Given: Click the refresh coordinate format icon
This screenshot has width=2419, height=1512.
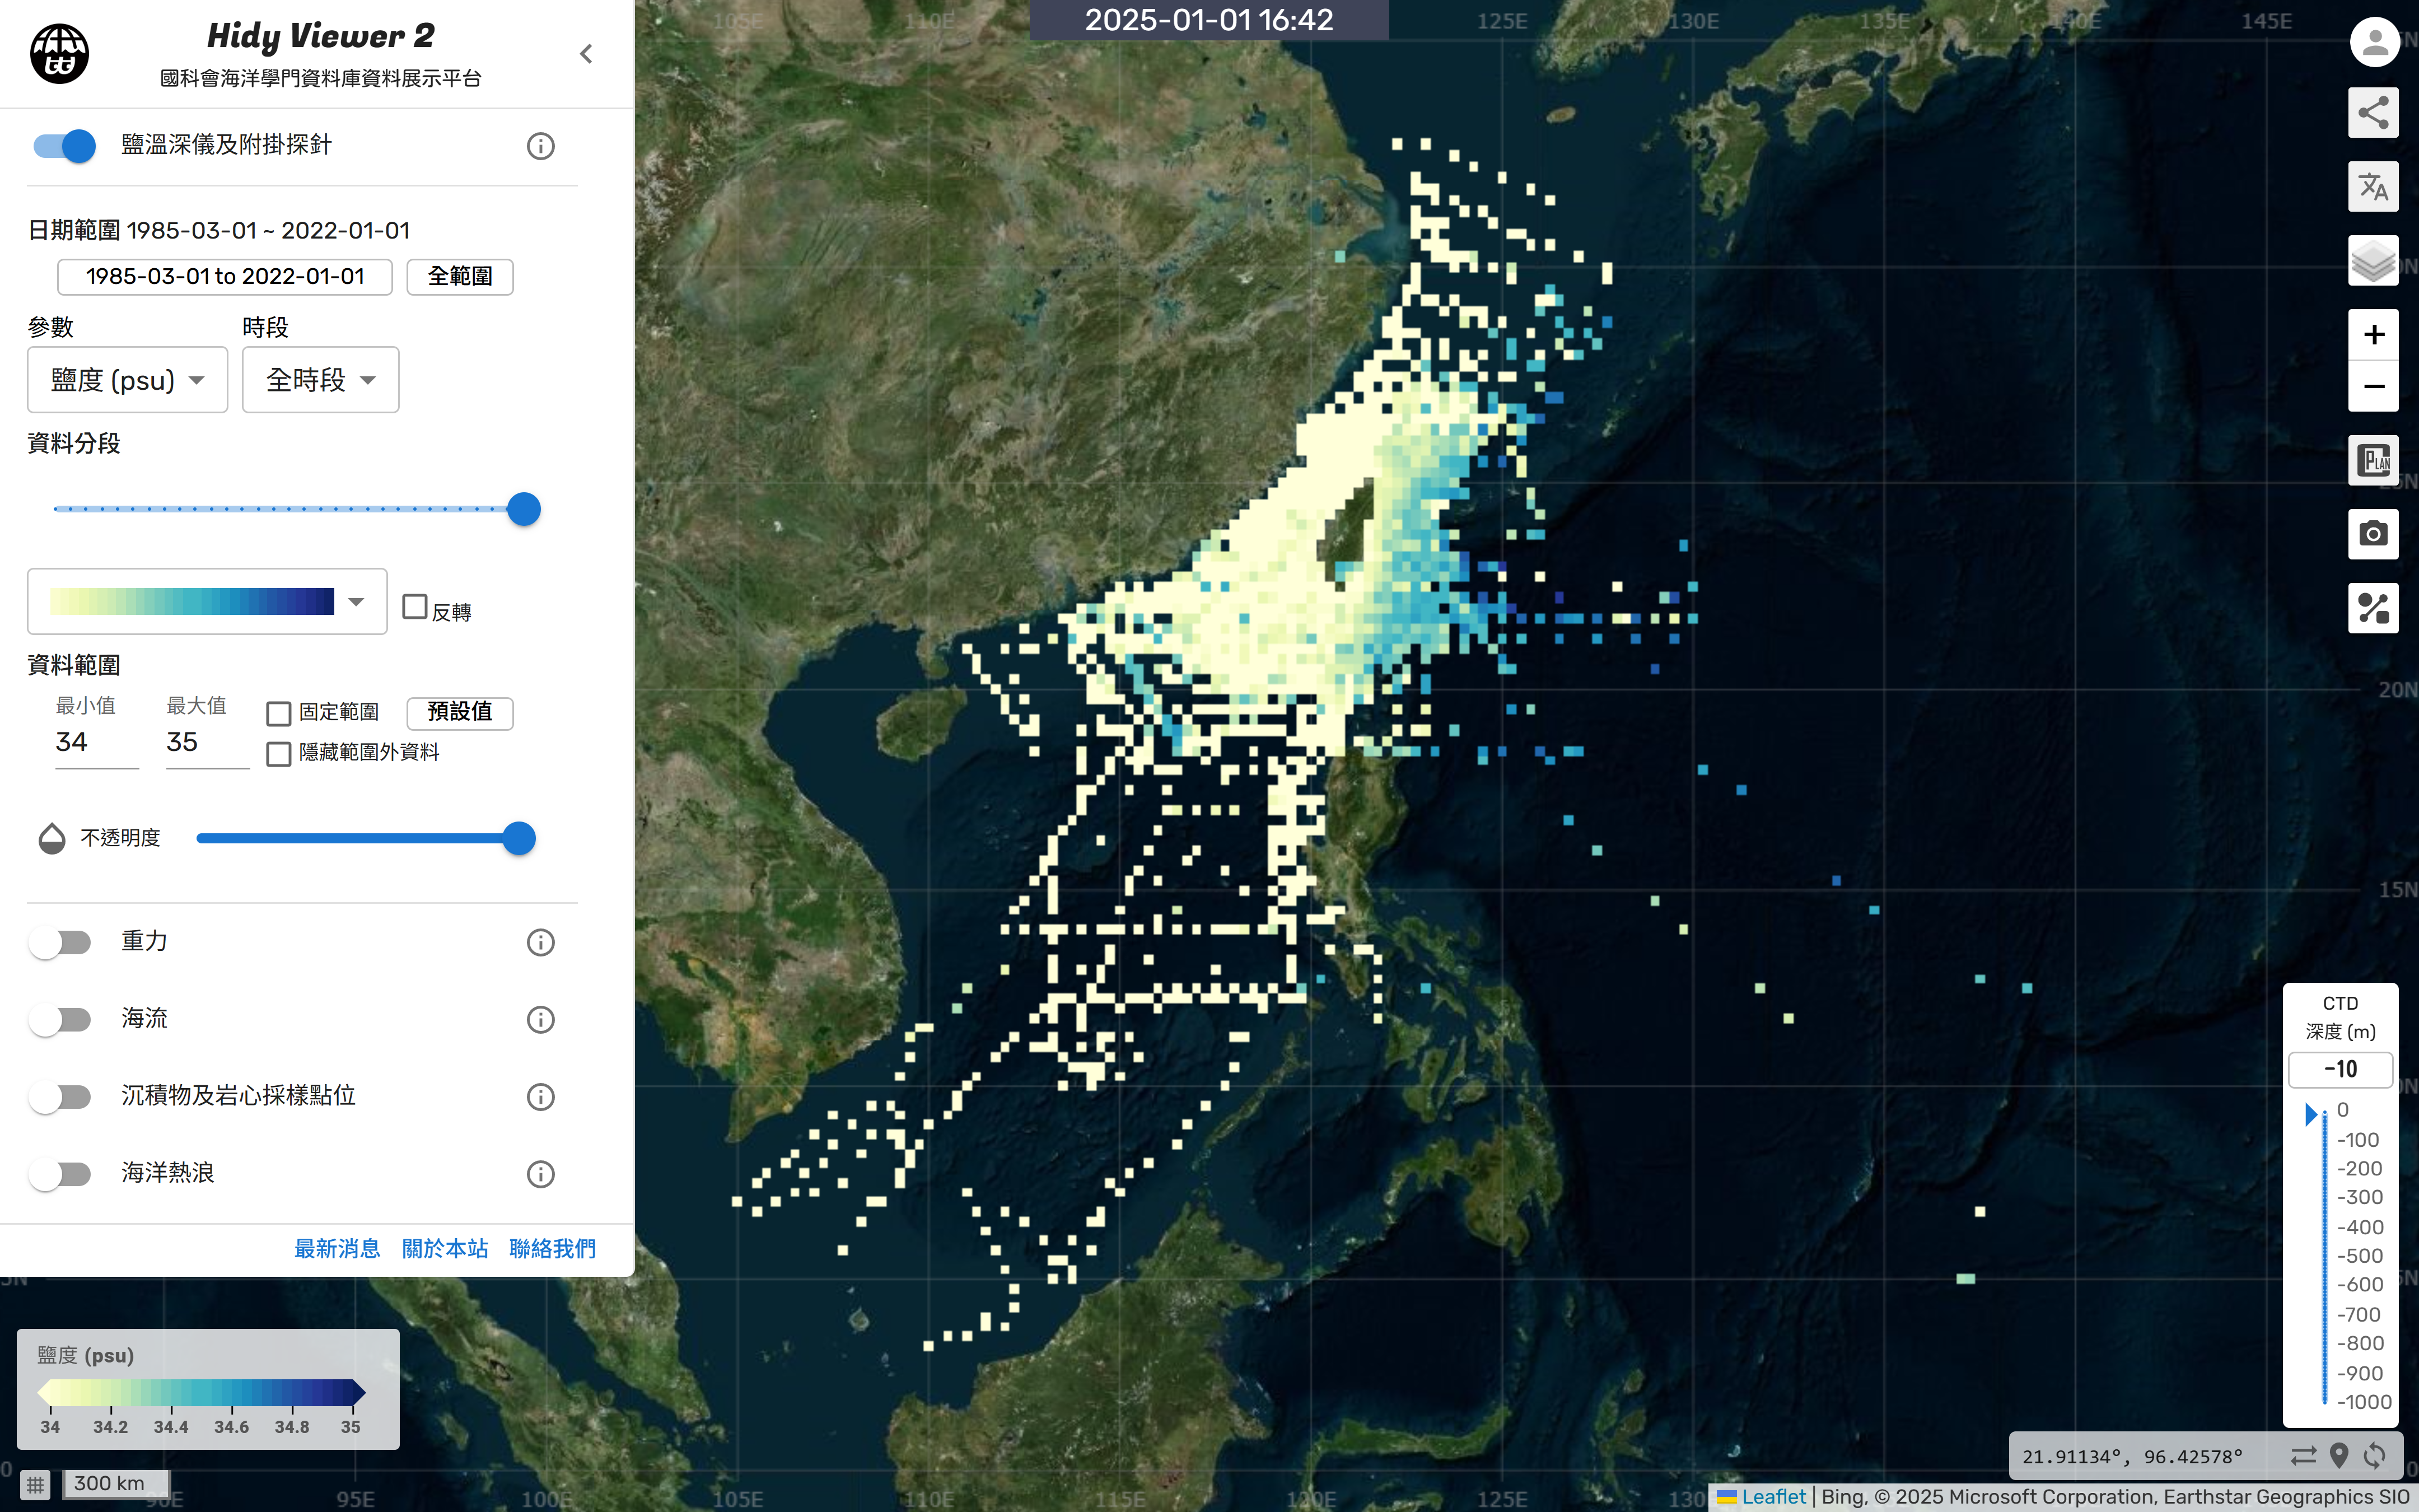Looking at the screenshot, I should (x=2375, y=1456).
